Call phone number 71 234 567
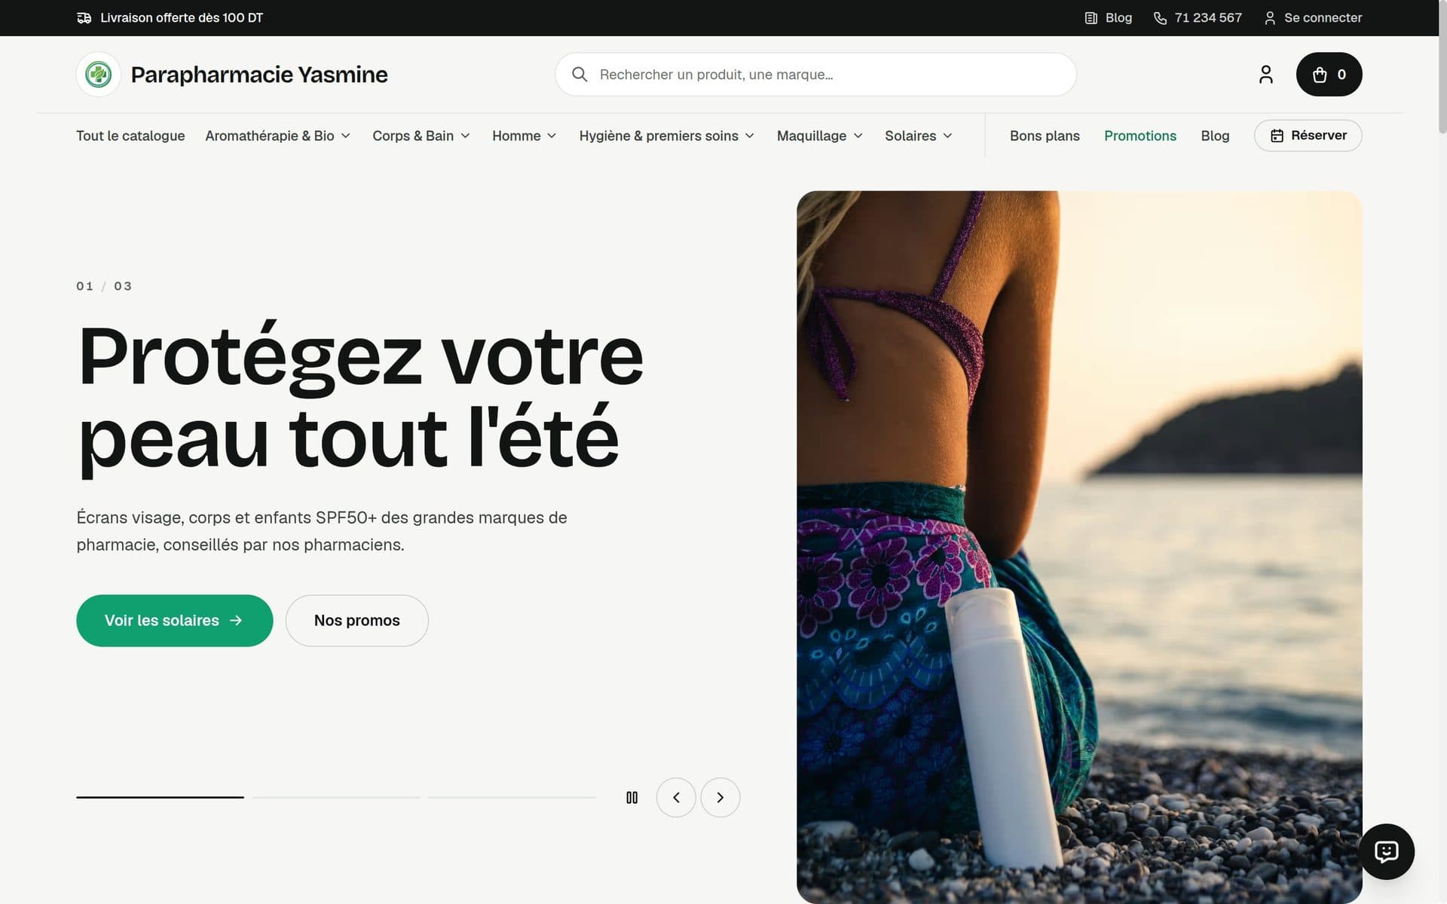The image size is (1447, 904). pyautogui.click(x=1198, y=18)
